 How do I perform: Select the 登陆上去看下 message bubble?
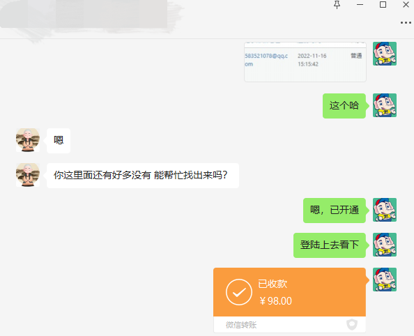[x=330, y=245]
